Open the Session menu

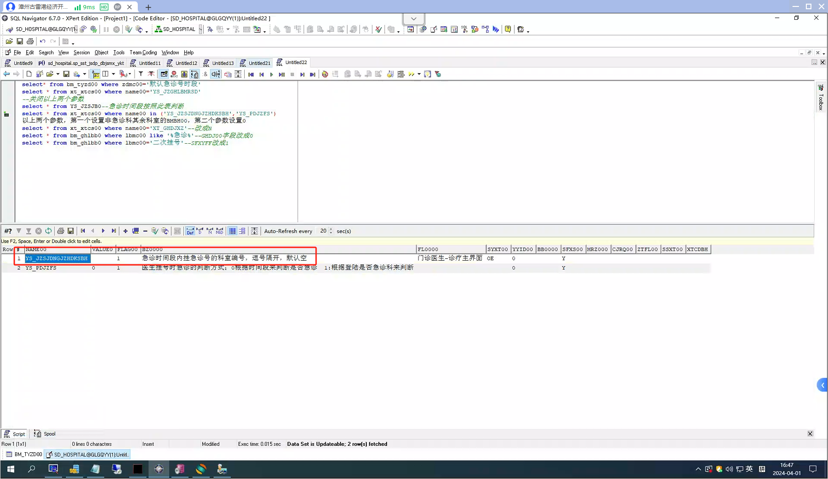(81, 53)
